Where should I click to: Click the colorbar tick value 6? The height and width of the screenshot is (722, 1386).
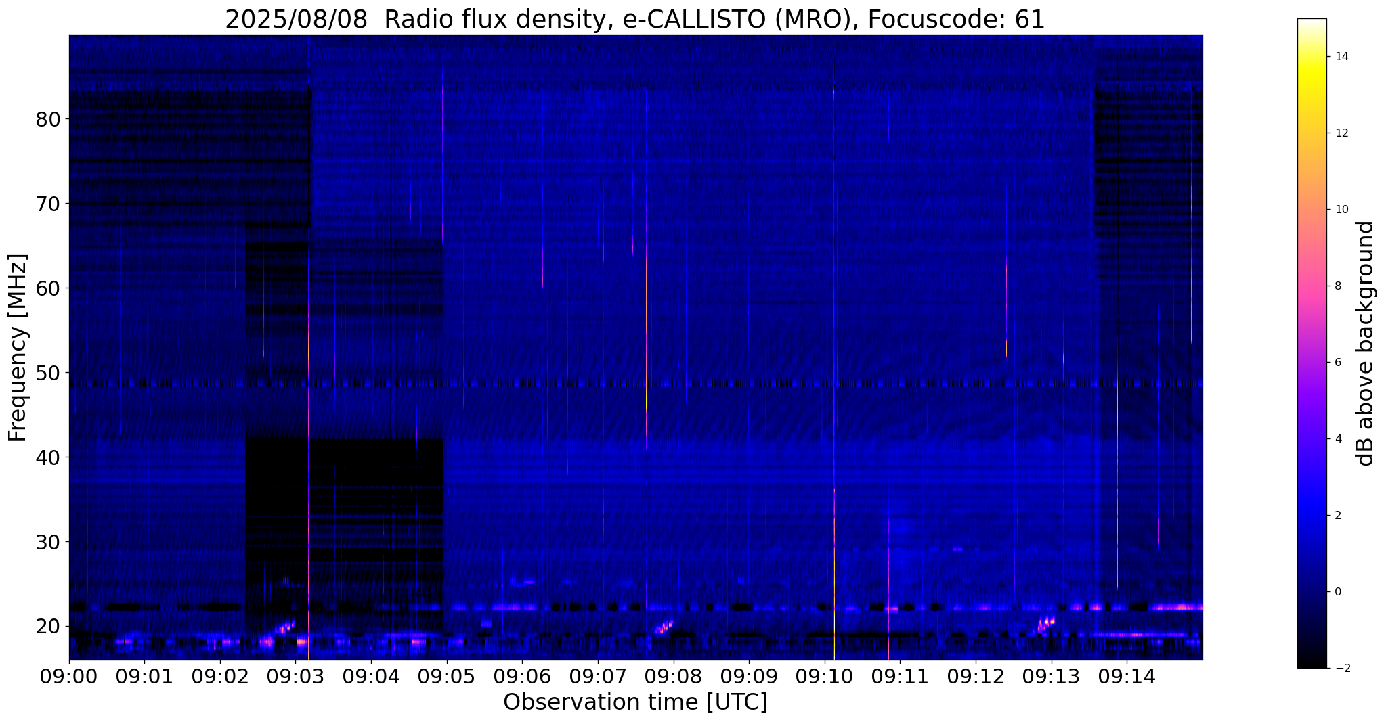coord(1338,363)
